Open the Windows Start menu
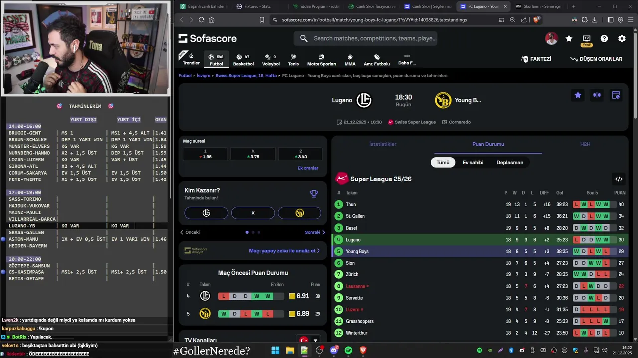 coord(275,351)
